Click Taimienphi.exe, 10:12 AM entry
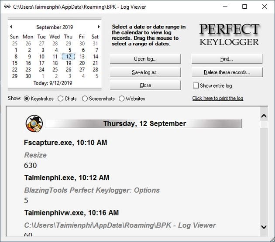Screen dimensions: 275x242 point(67,177)
